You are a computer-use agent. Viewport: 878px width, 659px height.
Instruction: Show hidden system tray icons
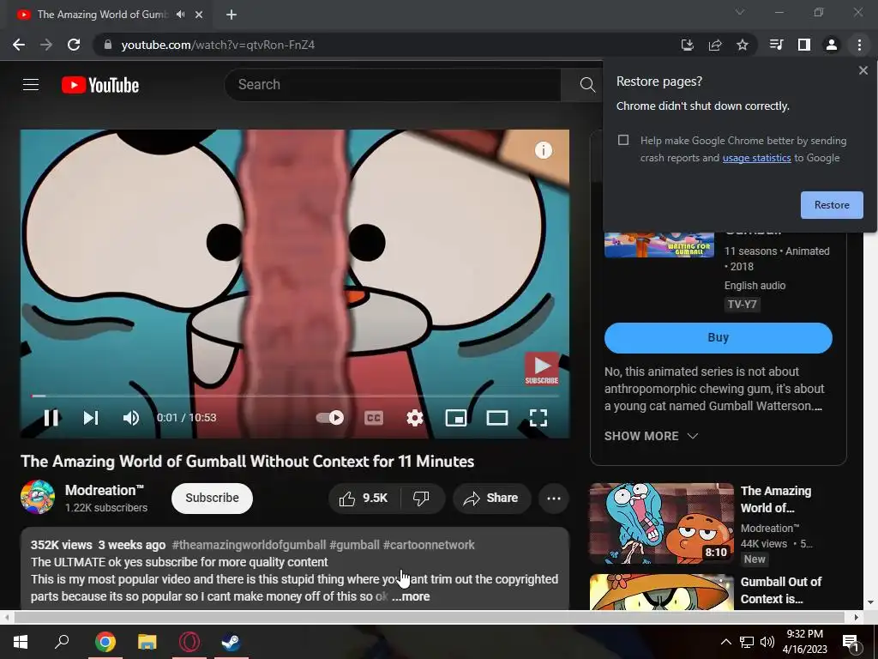click(725, 642)
